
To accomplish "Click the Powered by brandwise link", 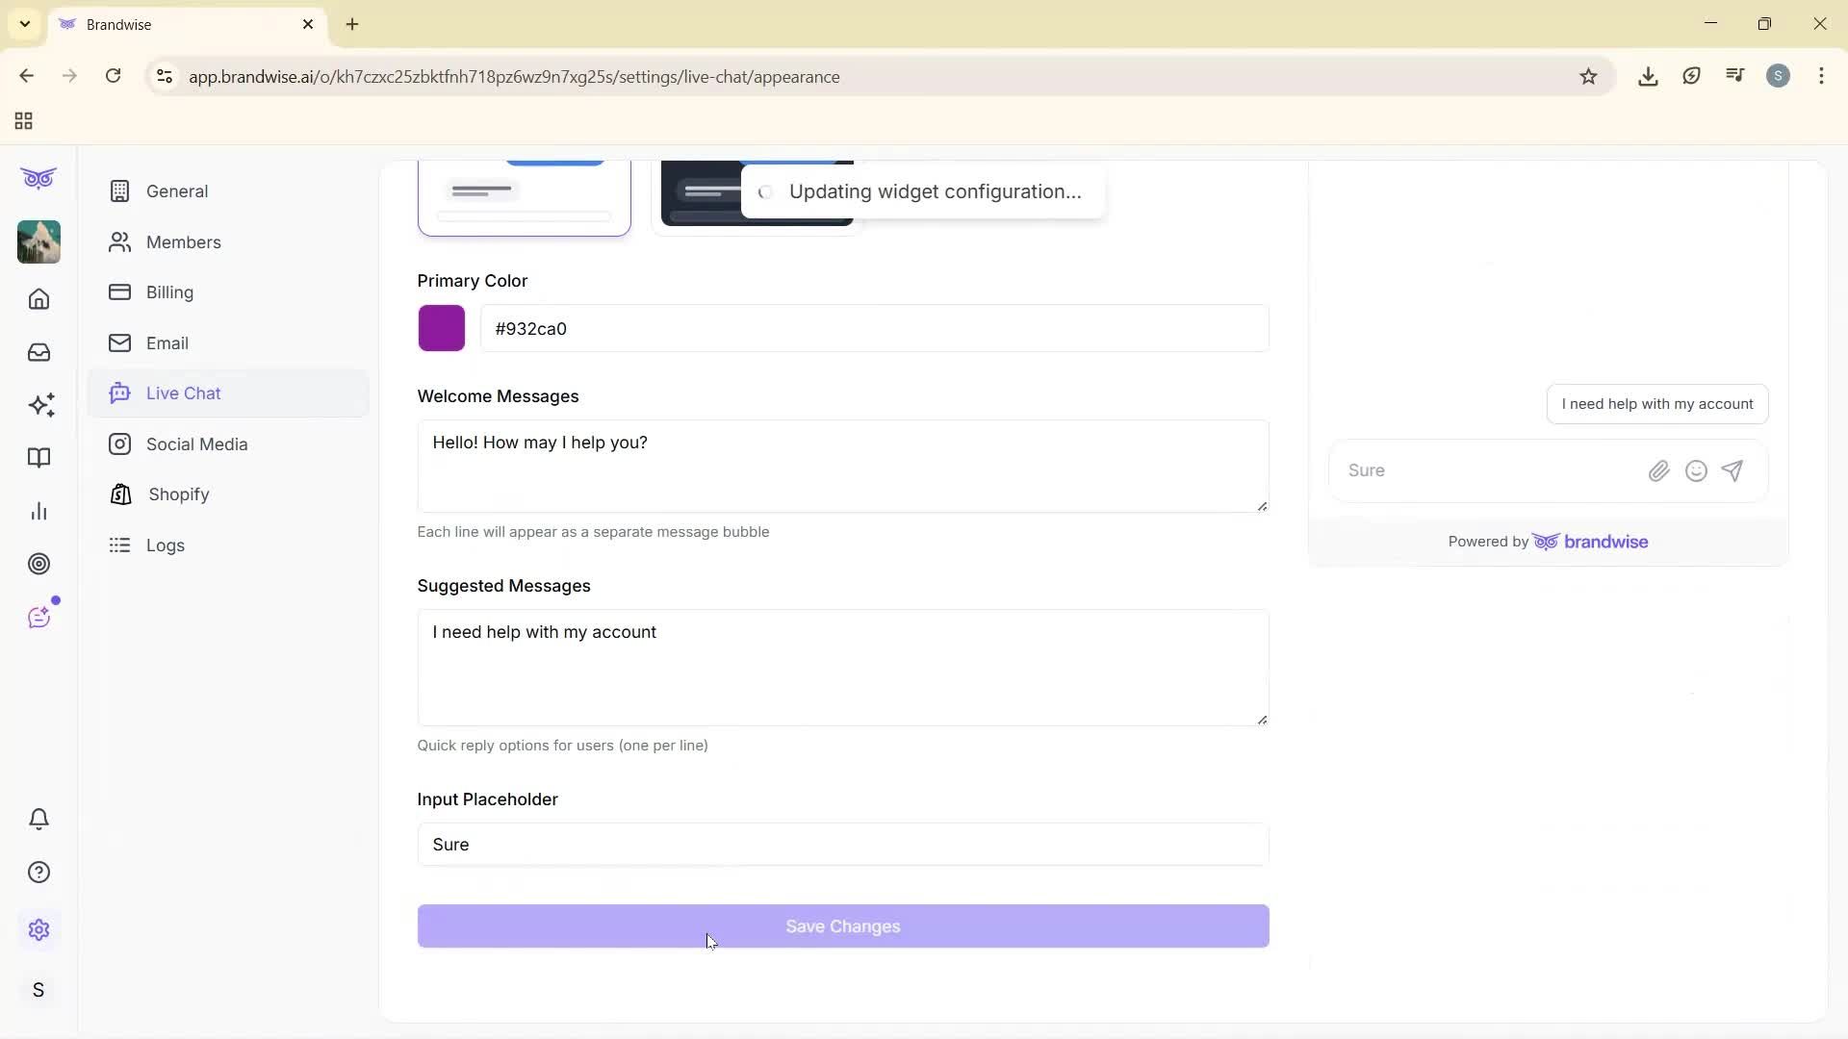I will click(x=1547, y=541).
